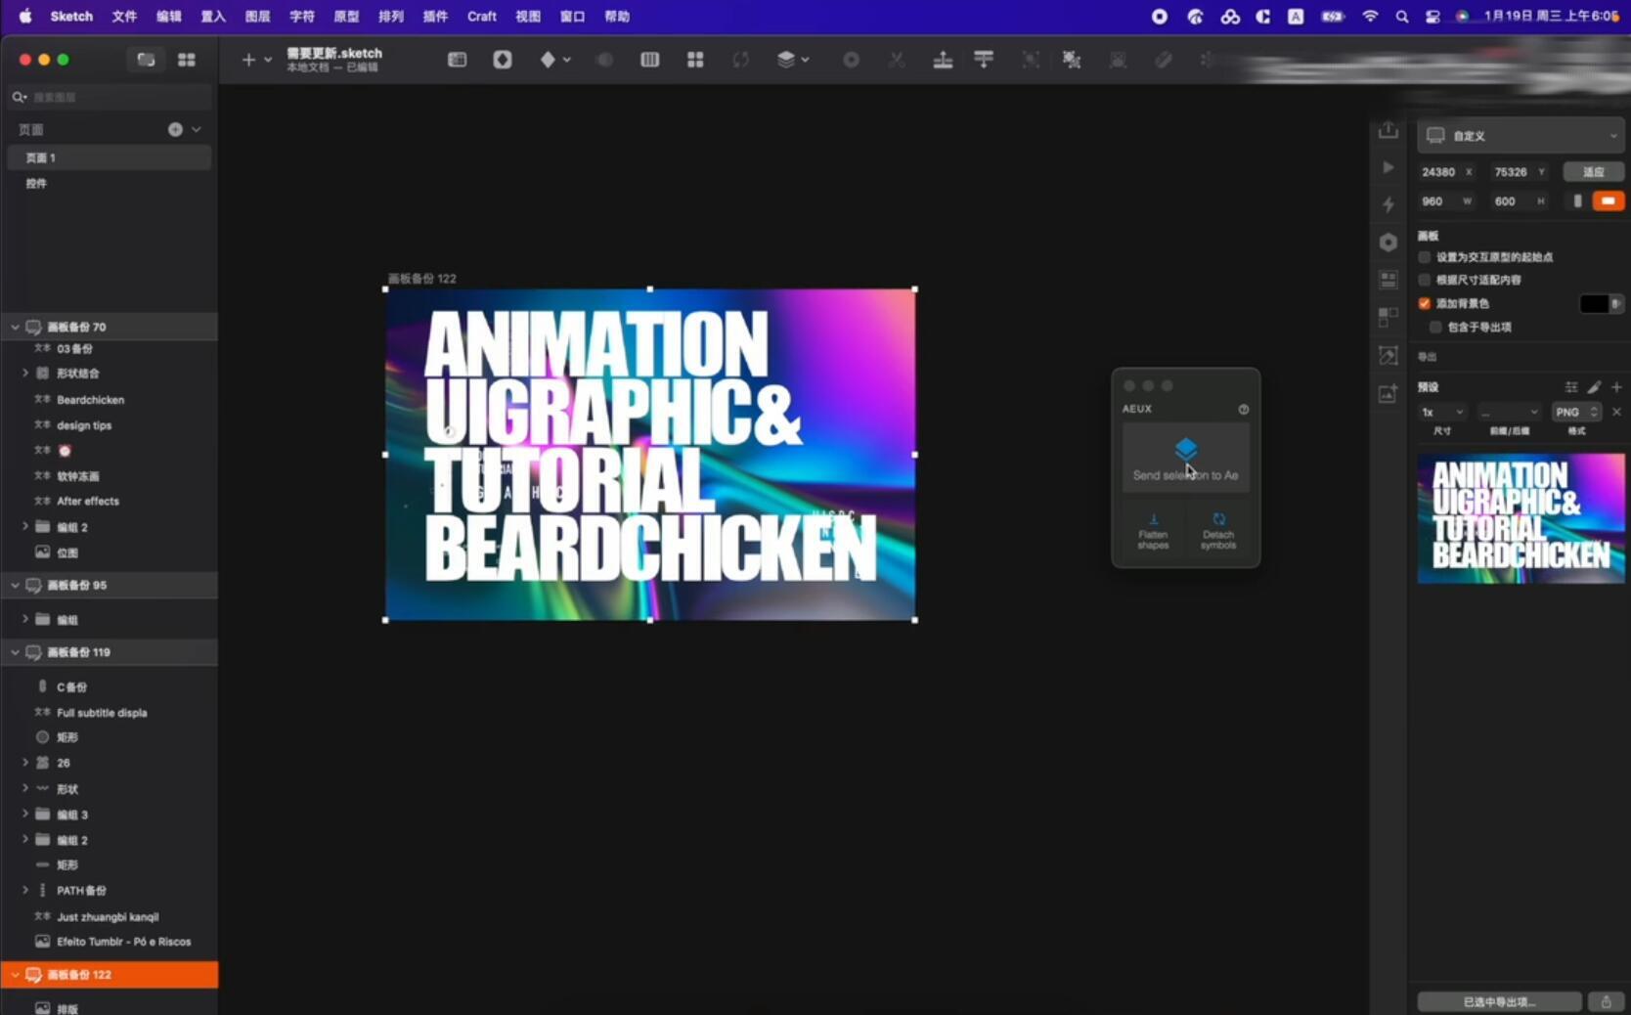The image size is (1631, 1015).
Task: Click share button beside export selected
Action: coord(1606,1001)
